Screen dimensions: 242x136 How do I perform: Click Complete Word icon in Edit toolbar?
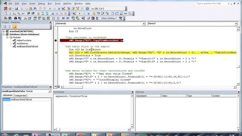pyautogui.click(x=23, y=14)
